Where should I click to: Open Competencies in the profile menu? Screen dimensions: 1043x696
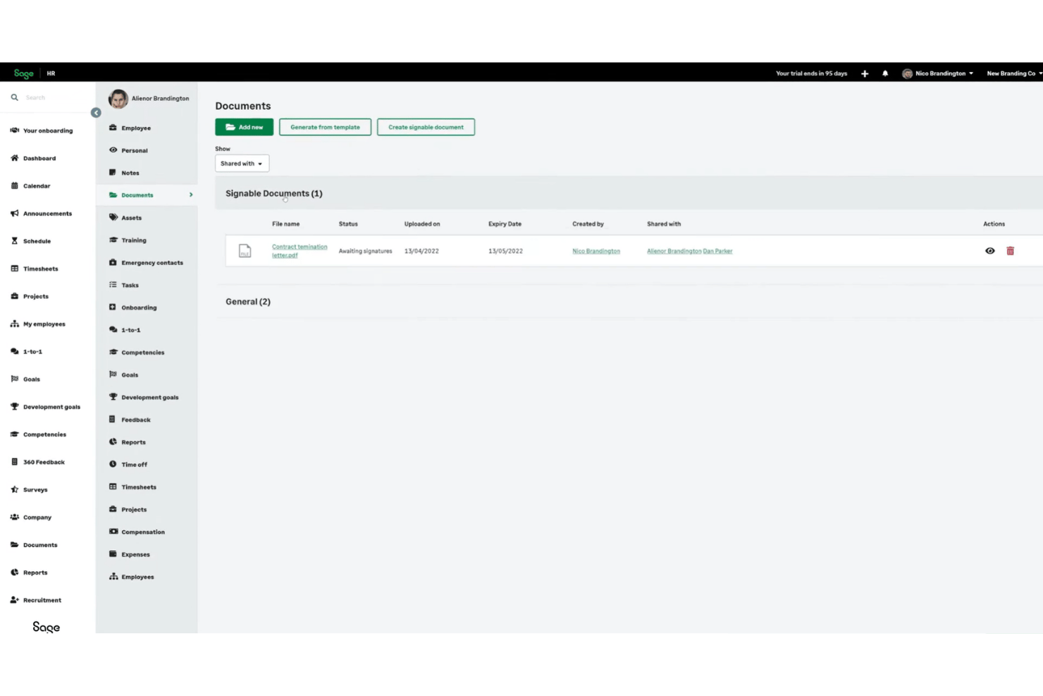pos(142,353)
